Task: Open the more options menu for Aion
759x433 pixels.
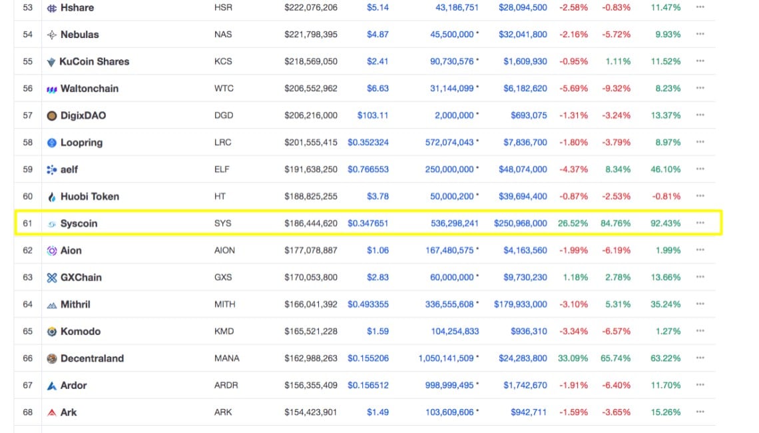Action: [700, 250]
